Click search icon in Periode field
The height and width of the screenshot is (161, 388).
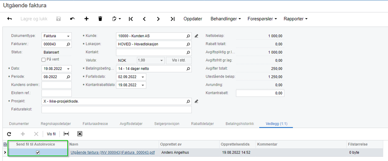[68, 77]
